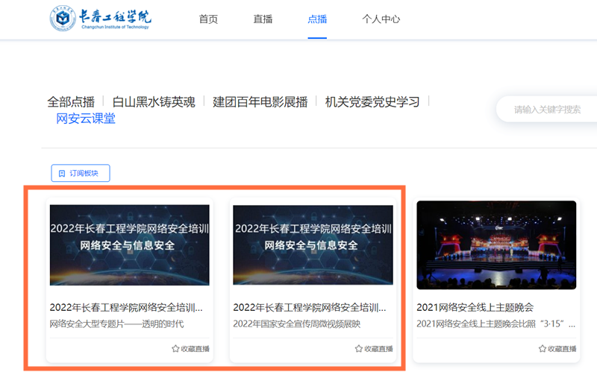Select the 点播 tab in header
This screenshot has width=597, height=372.
[x=317, y=19]
